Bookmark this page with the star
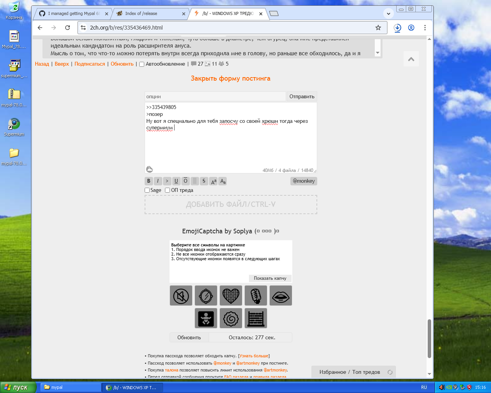Image resolution: width=491 pixels, height=393 pixels. [x=378, y=28]
